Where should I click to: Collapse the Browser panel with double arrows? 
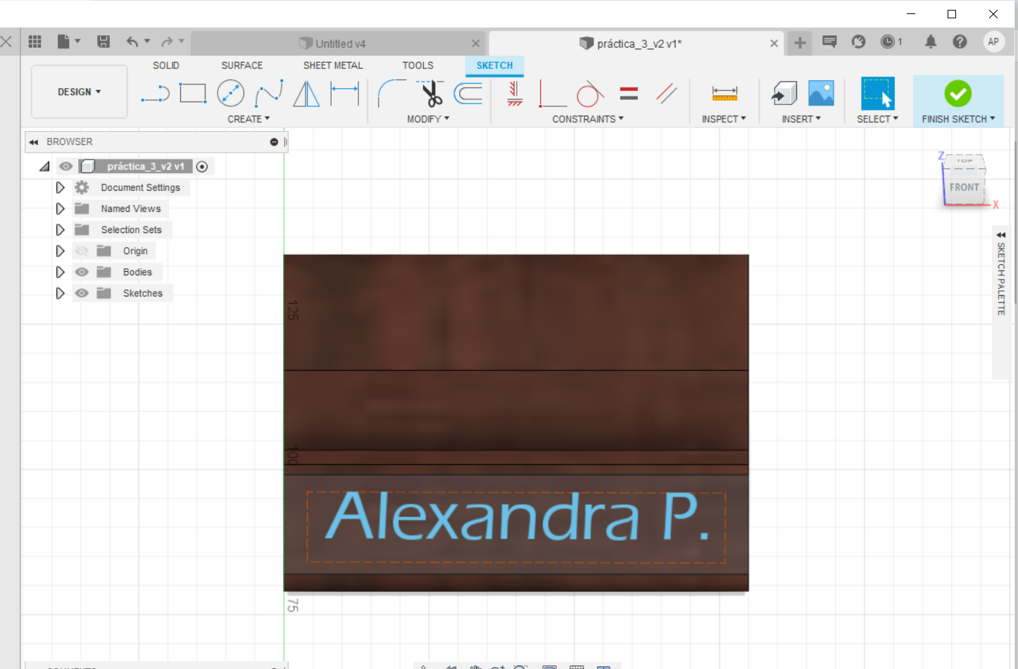coord(33,142)
